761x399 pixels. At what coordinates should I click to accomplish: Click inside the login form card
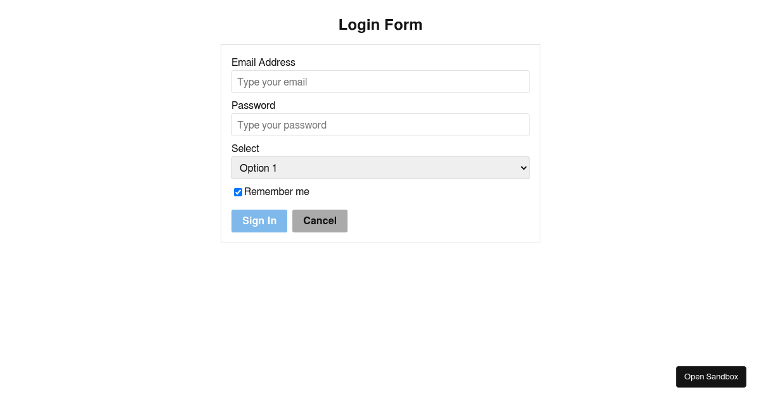[x=380, y=143]
